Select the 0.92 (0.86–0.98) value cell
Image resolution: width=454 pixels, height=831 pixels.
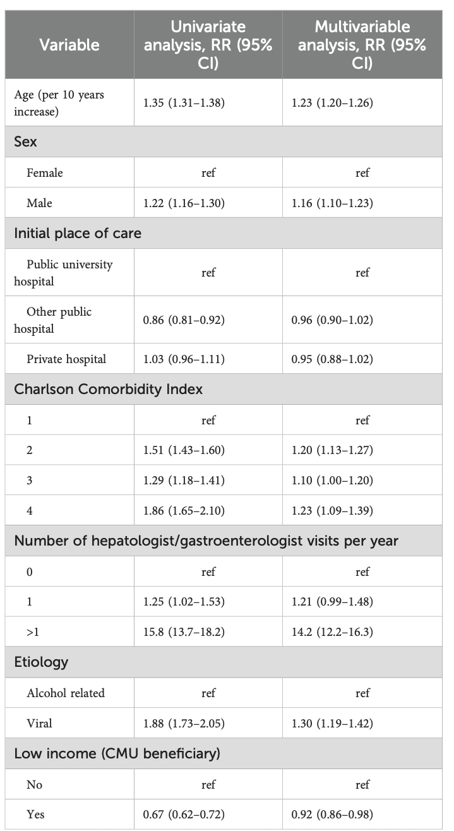pos(332,813)
